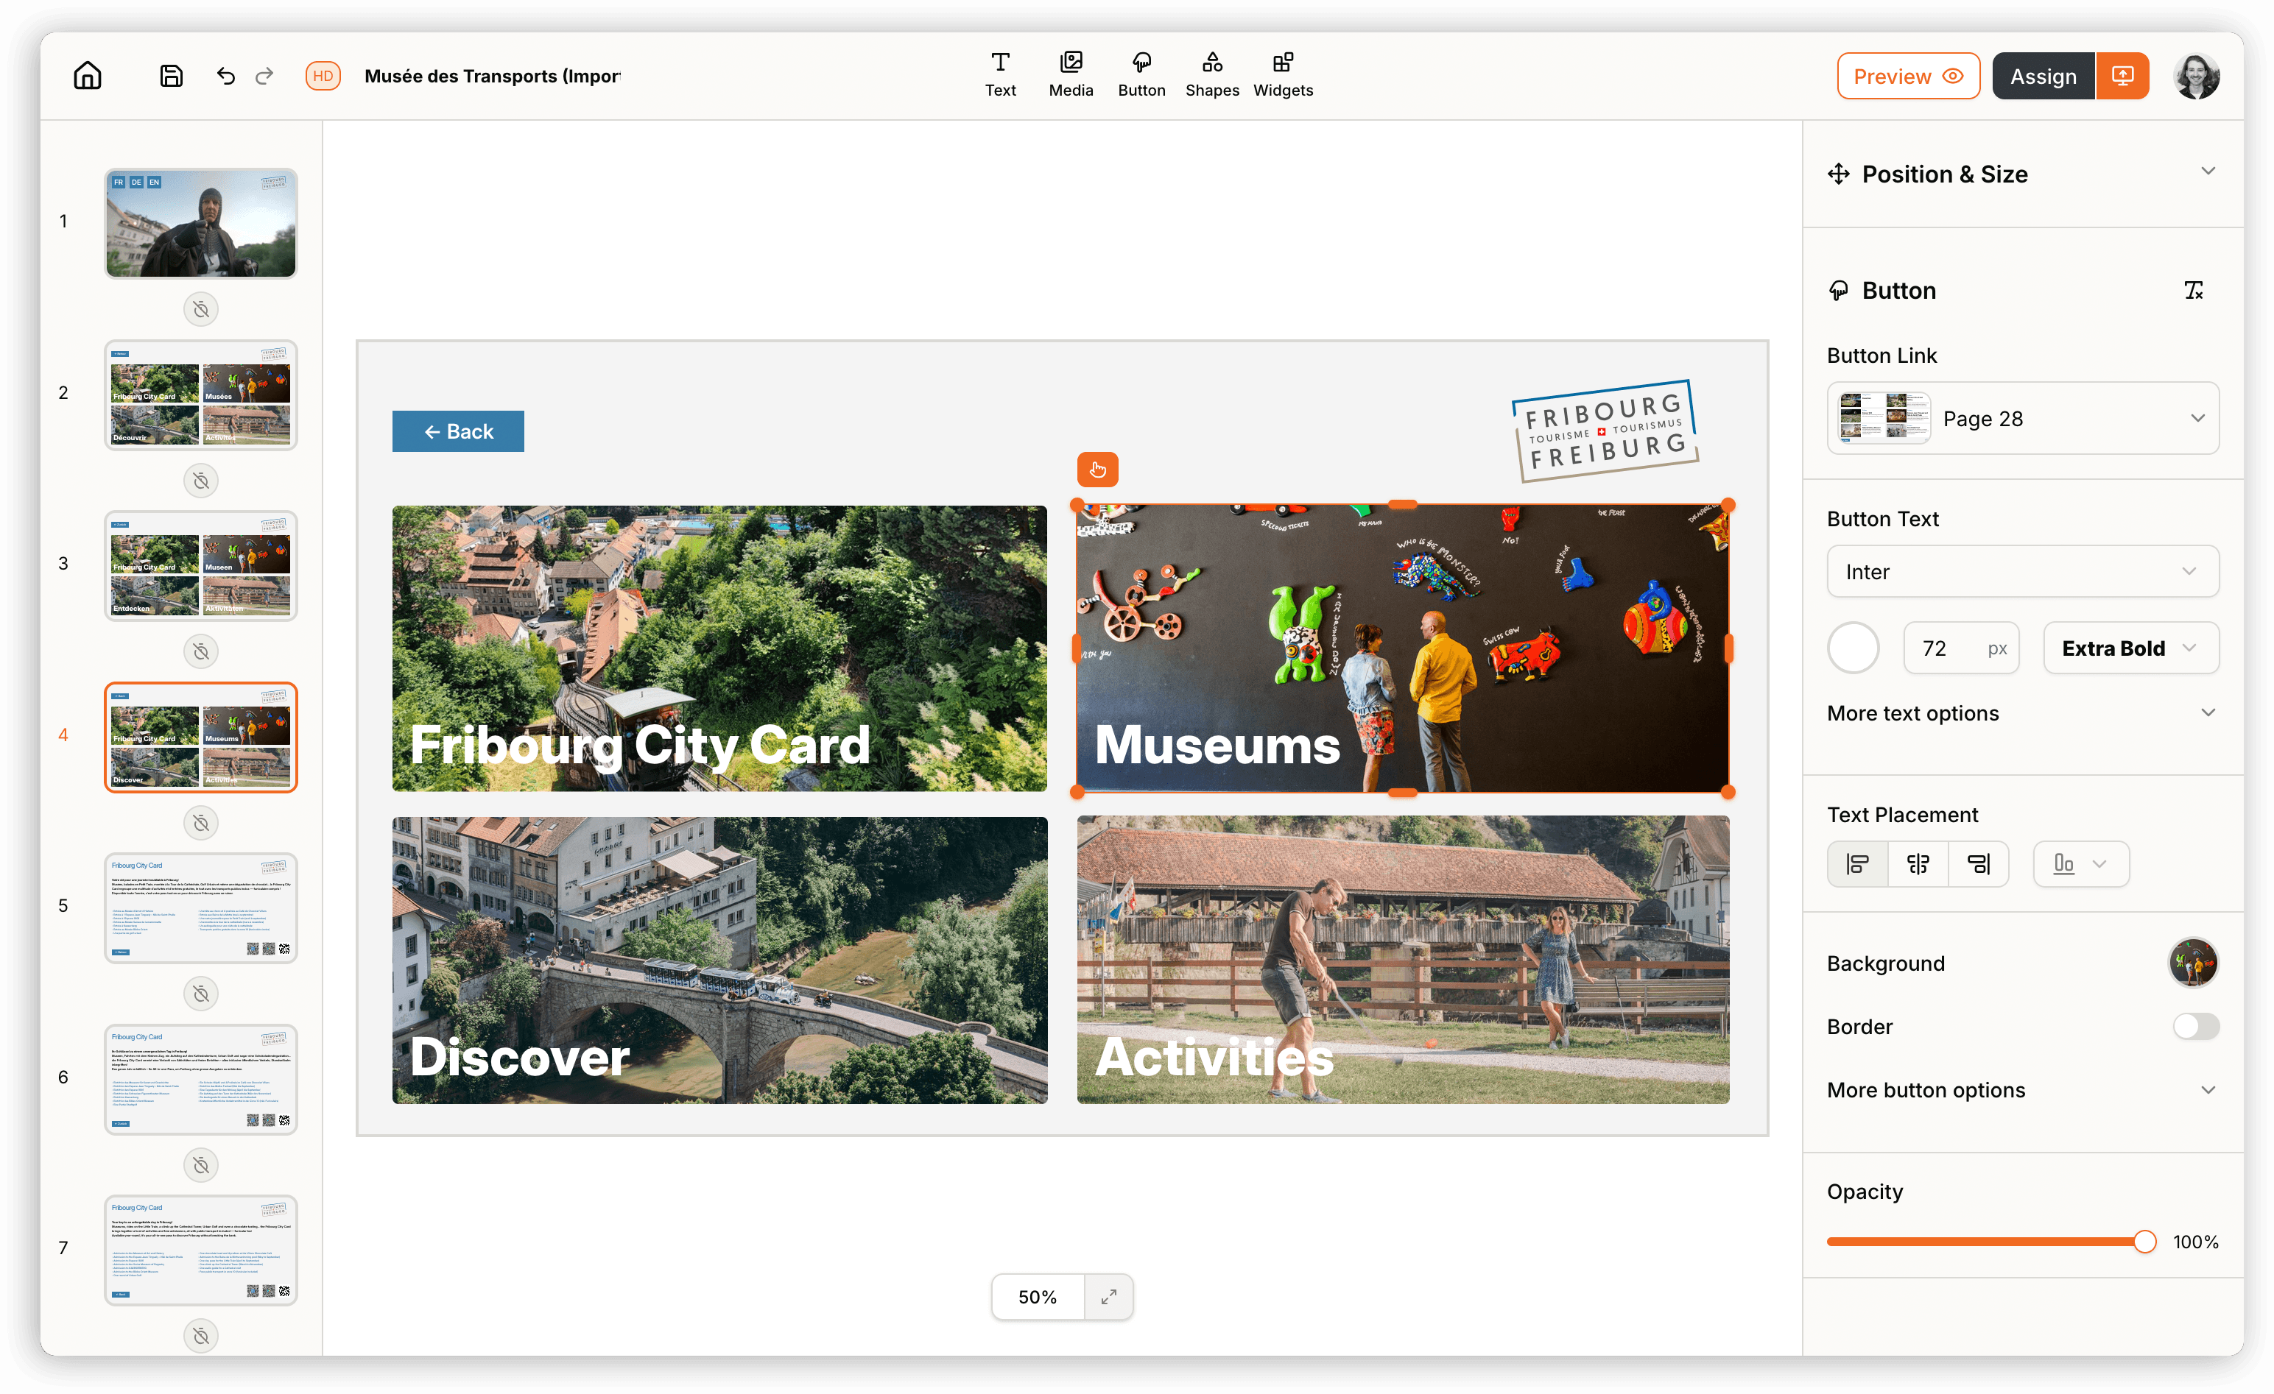Image resolution: width=2274 pixels, height=1394 pixels.
Task: Go to the Home icon
Action: 88,76
